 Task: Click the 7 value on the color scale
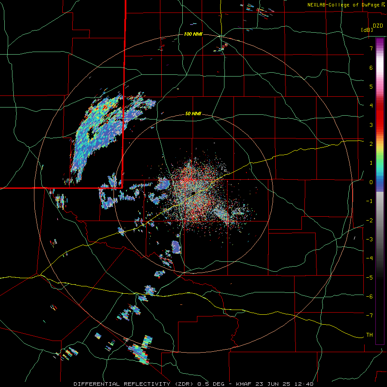(371, 48)
